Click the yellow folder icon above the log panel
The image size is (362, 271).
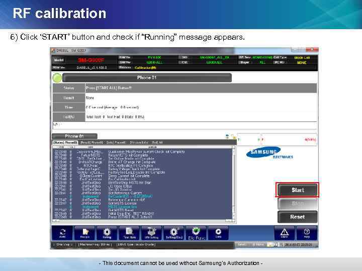[x=233, y=137]
